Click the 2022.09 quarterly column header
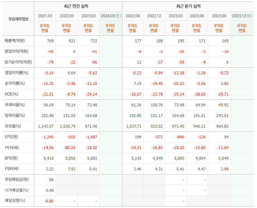This screenshot has height=208, width=257. click(133, 16)
